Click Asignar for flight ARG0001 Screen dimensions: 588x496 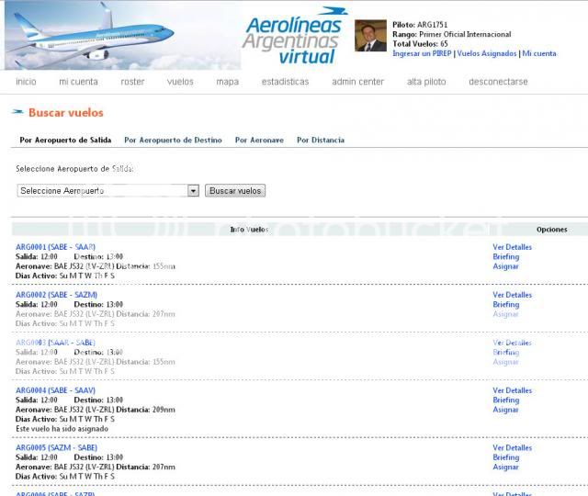pos(505,266)
